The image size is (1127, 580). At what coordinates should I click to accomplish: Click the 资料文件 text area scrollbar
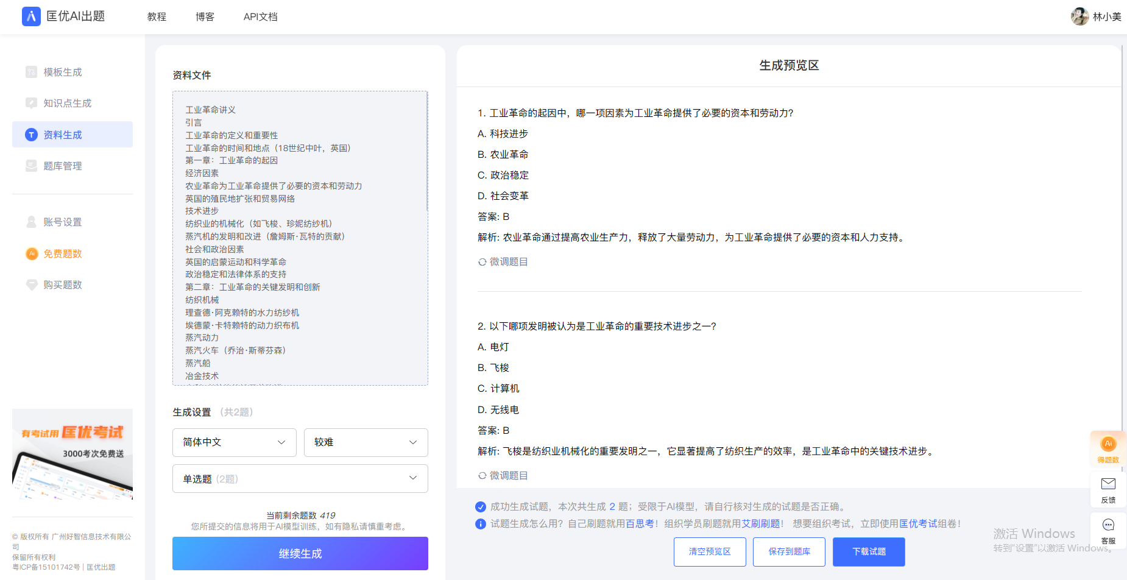tap(426, 152)
